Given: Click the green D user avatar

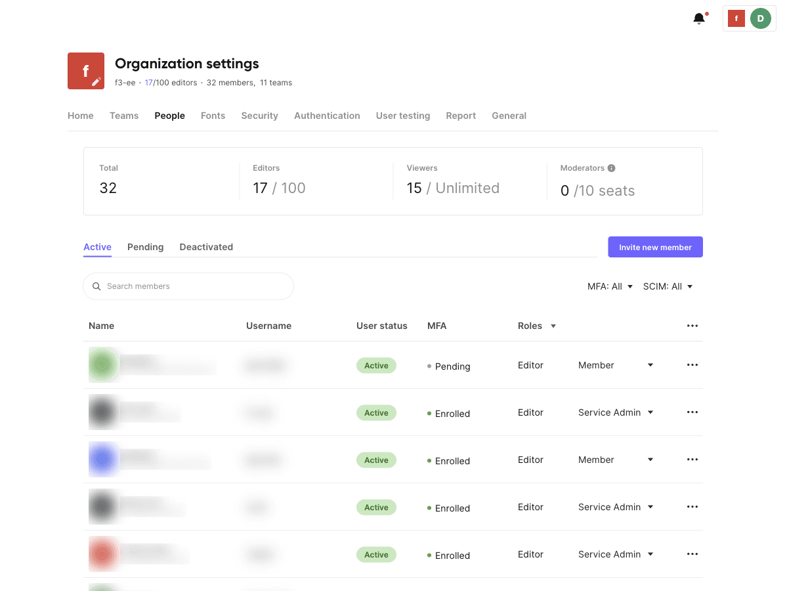Looking at the screenshot, I should 760,18.
